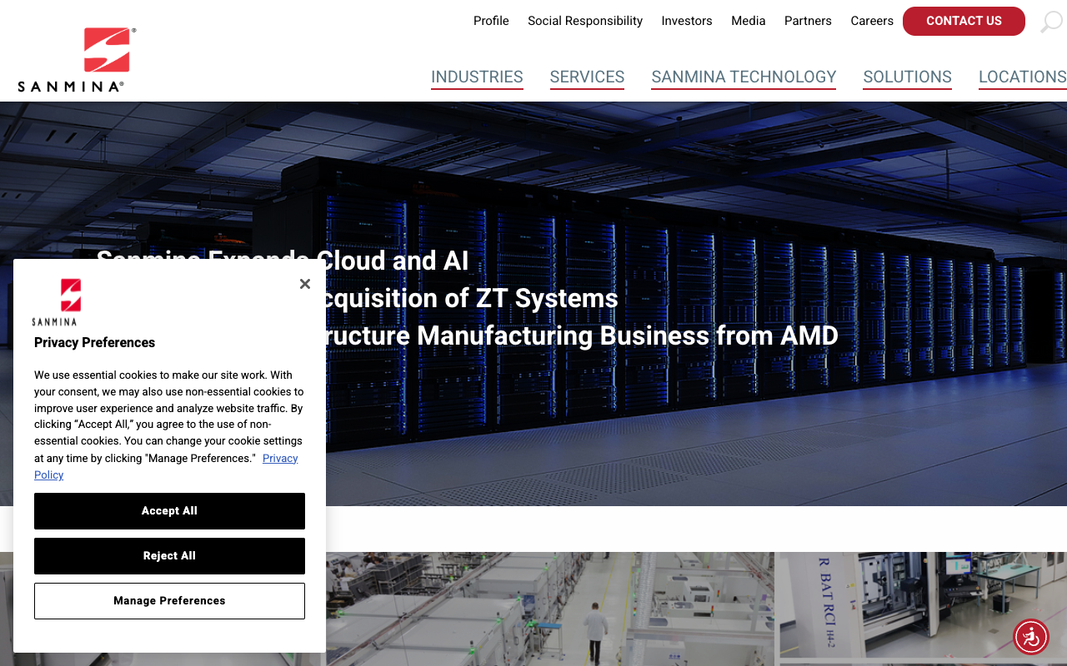This screenshot has height=666, width=1067.
Task: Click the Sanmina logo in header
Action: [76, 59]
